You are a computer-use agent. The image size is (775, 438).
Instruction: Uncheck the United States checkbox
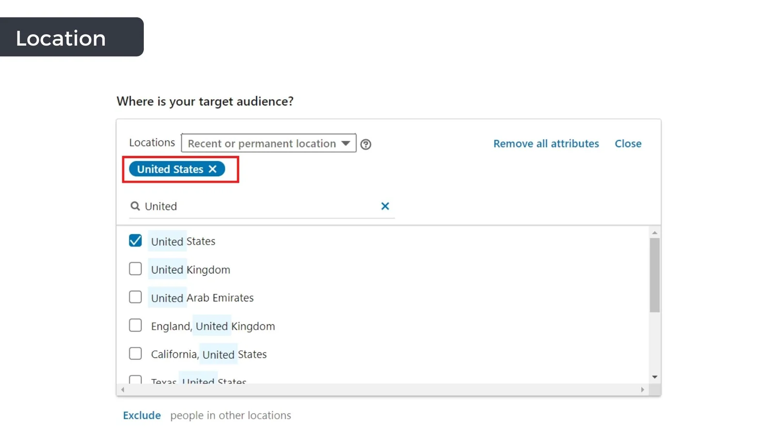click(136, 240)
